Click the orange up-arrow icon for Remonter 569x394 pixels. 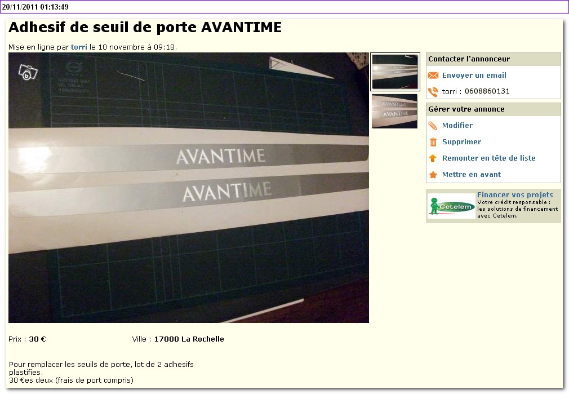point(433,158)
